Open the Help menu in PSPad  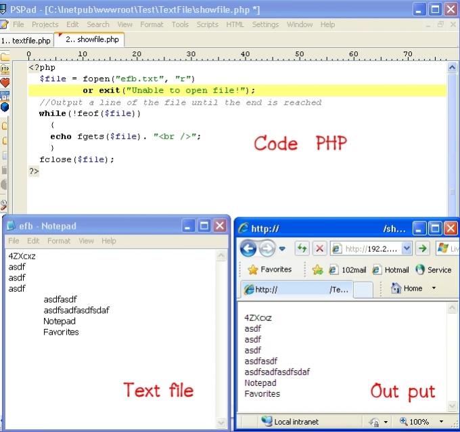click(327, 24)
